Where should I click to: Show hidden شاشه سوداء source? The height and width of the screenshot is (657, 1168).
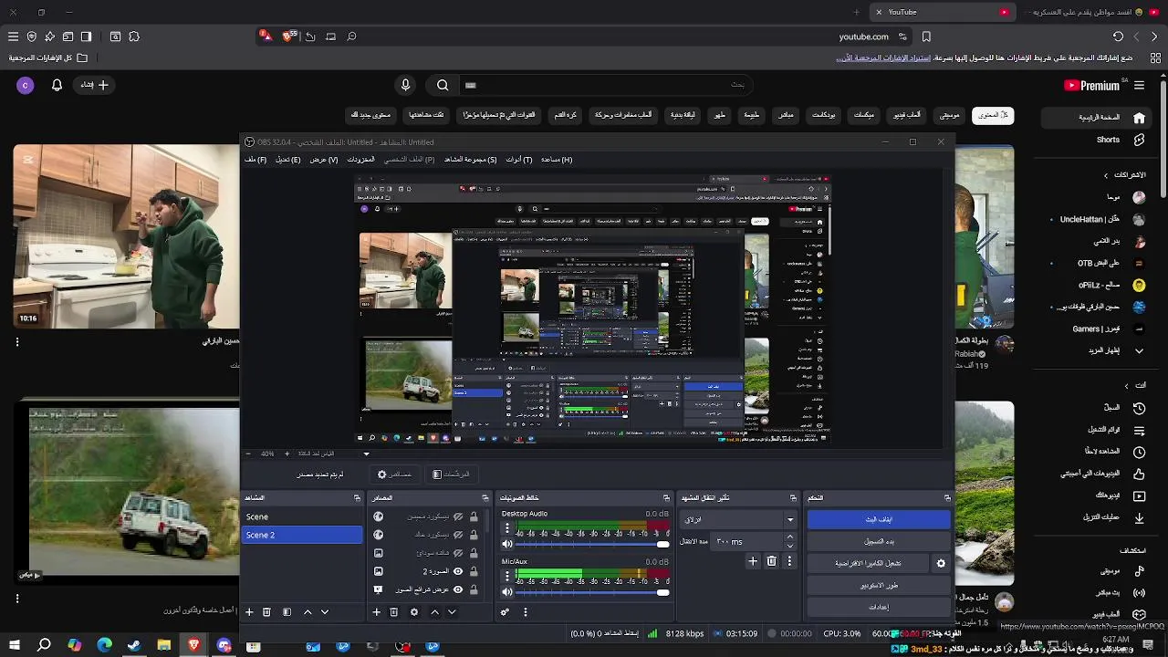pyautogui.click(x=458, y=553)
